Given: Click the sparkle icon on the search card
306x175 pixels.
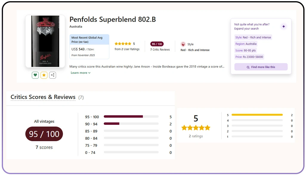Looking at the screenshot, I should 284,26.
